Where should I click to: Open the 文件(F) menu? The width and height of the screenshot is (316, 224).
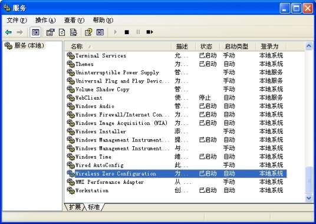point(17,20)
